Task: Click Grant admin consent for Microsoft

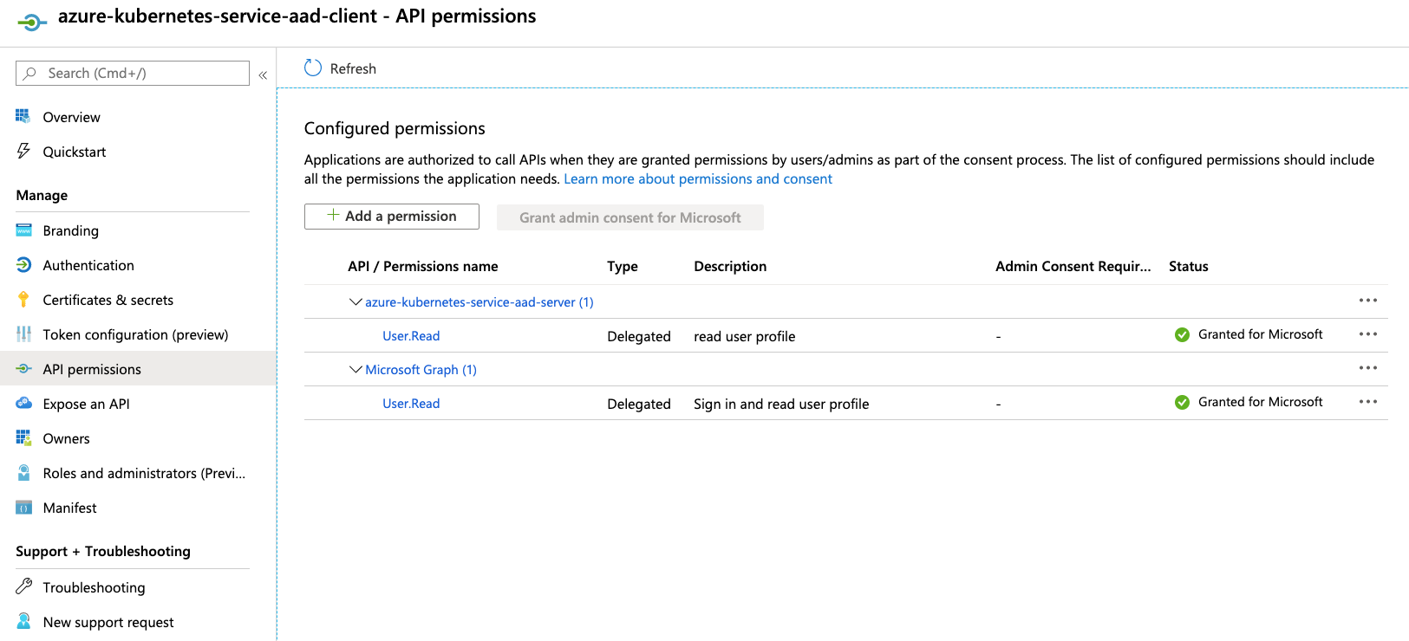Action: [x=630, y=217]
